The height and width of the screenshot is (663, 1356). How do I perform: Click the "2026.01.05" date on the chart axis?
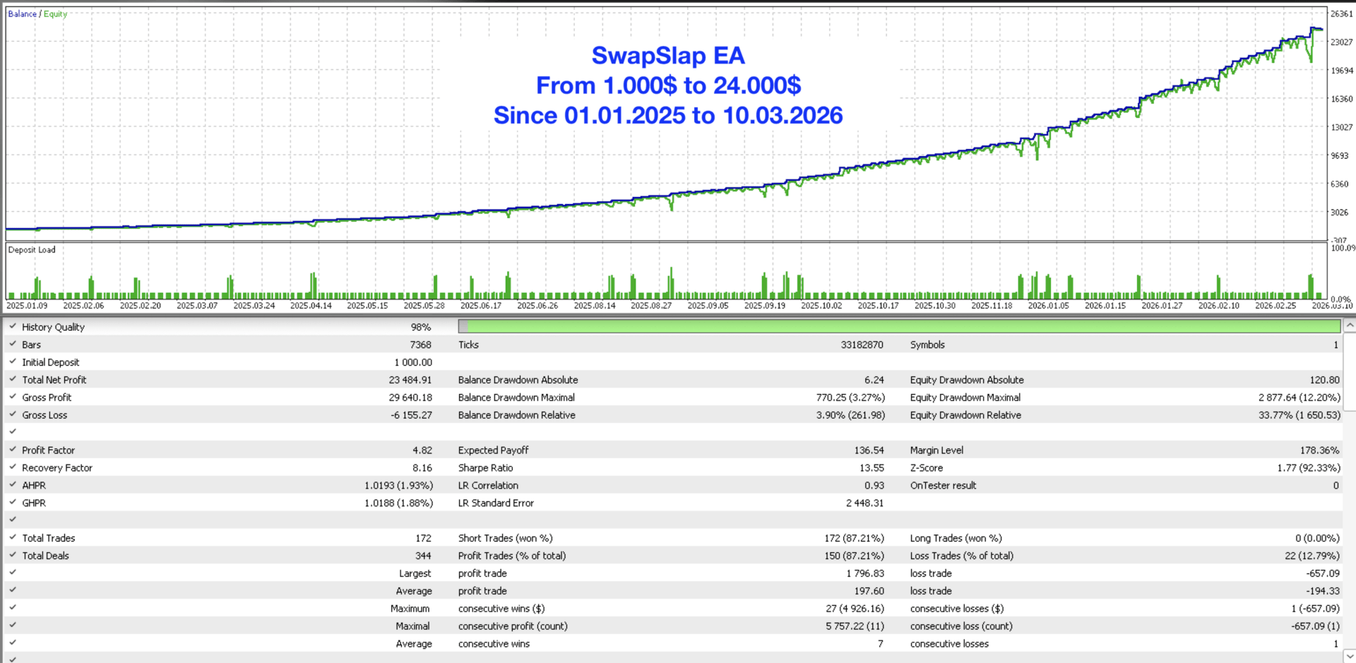pyautogui.click(x=1049, y=306)
